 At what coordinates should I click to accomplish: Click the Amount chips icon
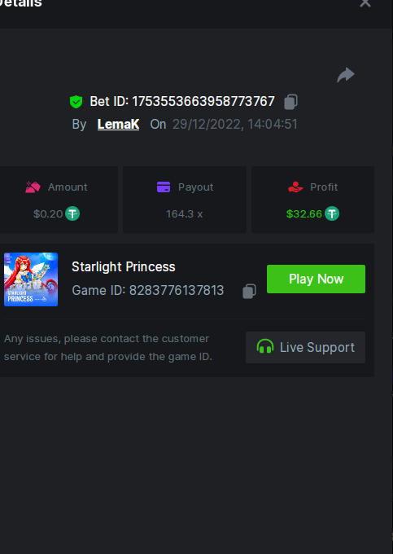tap(33, 187)
